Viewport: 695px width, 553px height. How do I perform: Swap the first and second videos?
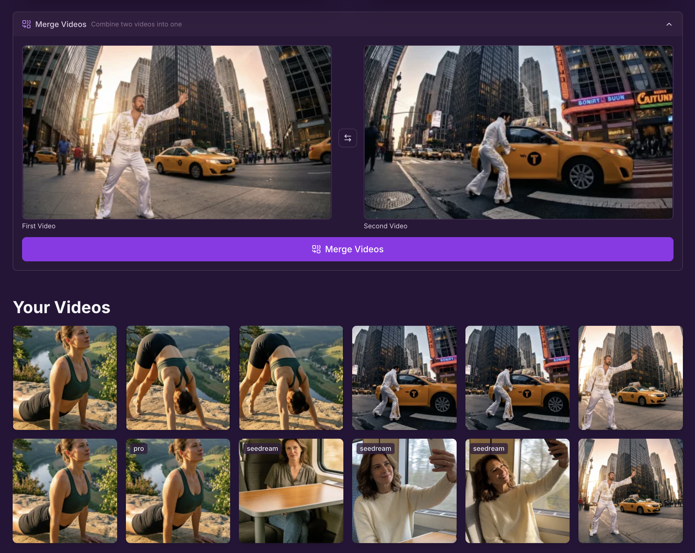pos(347,138)
